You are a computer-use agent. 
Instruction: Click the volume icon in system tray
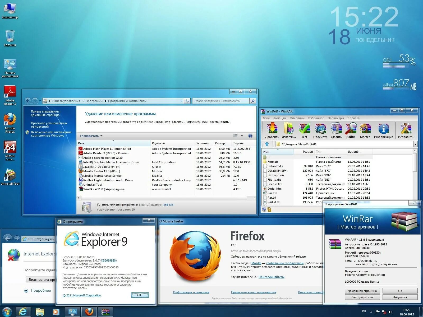click(x=390, y=312)
